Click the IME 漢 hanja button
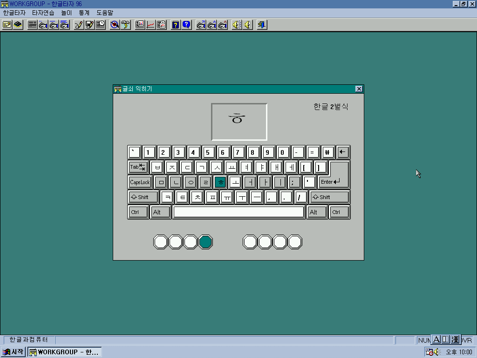This screenshot has width=477, height=358. click(455, 339)
